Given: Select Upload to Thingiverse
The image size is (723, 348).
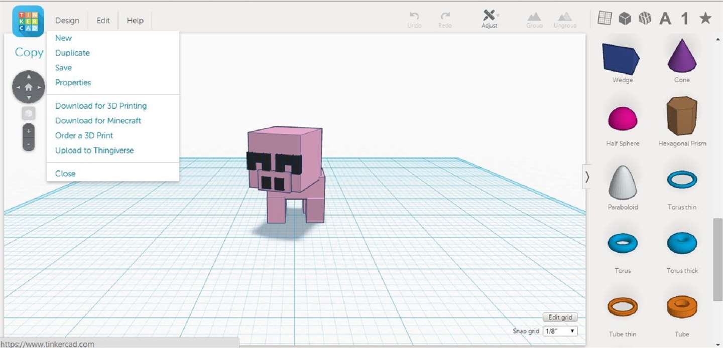Looking at the screenshot, I should [94, 150].
